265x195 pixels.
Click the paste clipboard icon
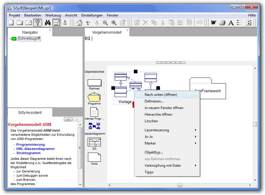tap(172, 23)
